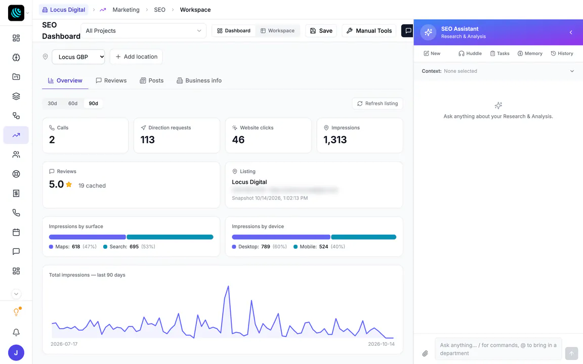583x364 pixels.
Task: Open Huddle in assistant panel
Action: (470, 54)
